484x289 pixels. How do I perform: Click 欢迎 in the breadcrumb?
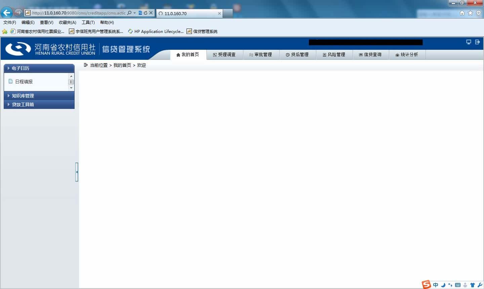click(x=142, y=65)
